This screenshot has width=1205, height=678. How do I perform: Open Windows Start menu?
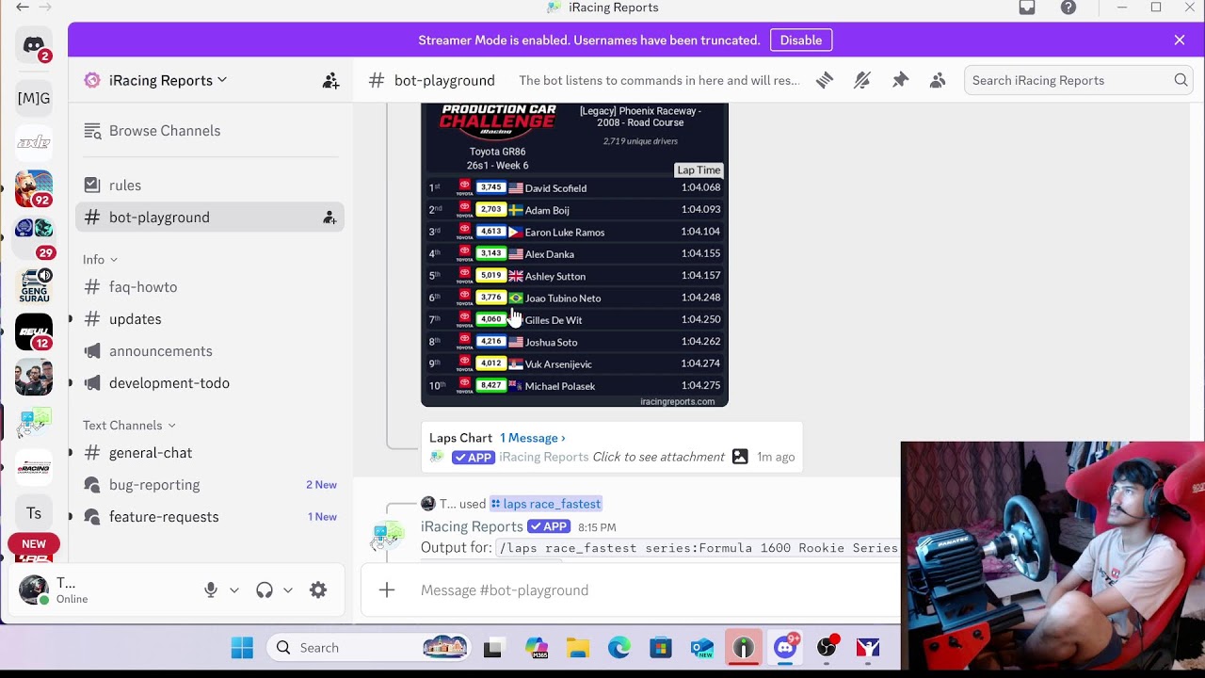242,648
